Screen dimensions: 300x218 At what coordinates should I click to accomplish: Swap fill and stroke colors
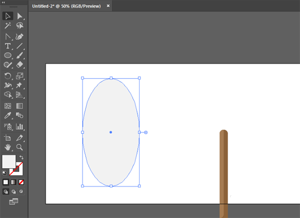22,157
